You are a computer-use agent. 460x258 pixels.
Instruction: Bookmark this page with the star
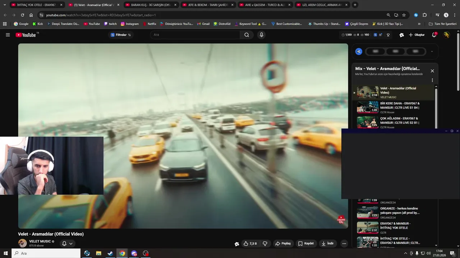(x=404, y=15)
